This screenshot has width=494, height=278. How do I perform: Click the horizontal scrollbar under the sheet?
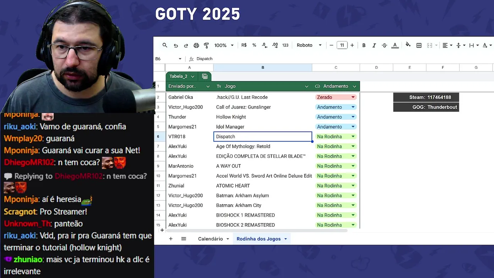257,231
